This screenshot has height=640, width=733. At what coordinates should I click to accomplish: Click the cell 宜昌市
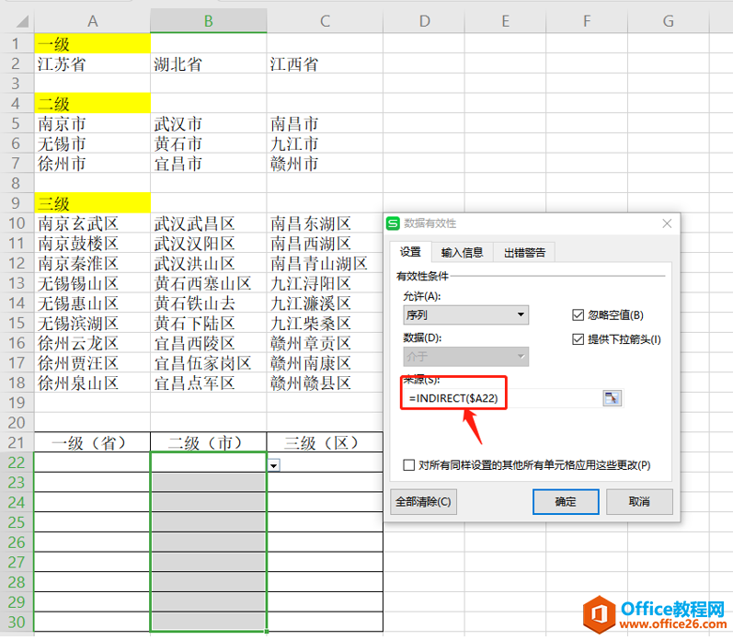tap(209, 163)
